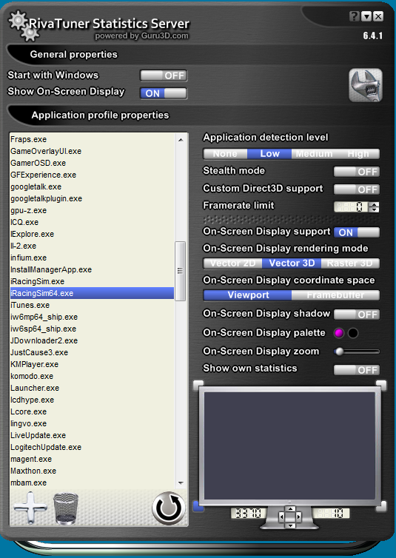
Task: Click the On-Screen Display zoom slider
Action: 357,352
